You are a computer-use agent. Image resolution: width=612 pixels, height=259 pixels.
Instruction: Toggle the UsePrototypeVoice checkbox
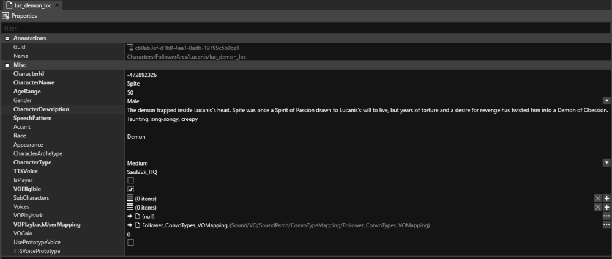tap(130, 243)
